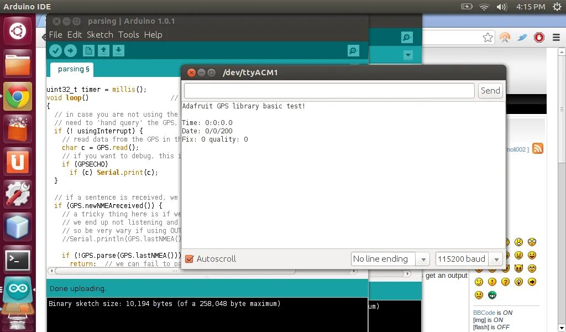Click the 'Date: 0/0/200' output line

point(207,131)
